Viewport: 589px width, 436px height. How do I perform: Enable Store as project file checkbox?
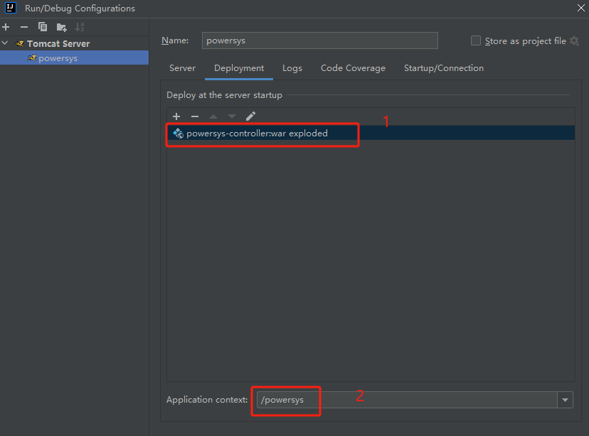(x=476, y=40)
